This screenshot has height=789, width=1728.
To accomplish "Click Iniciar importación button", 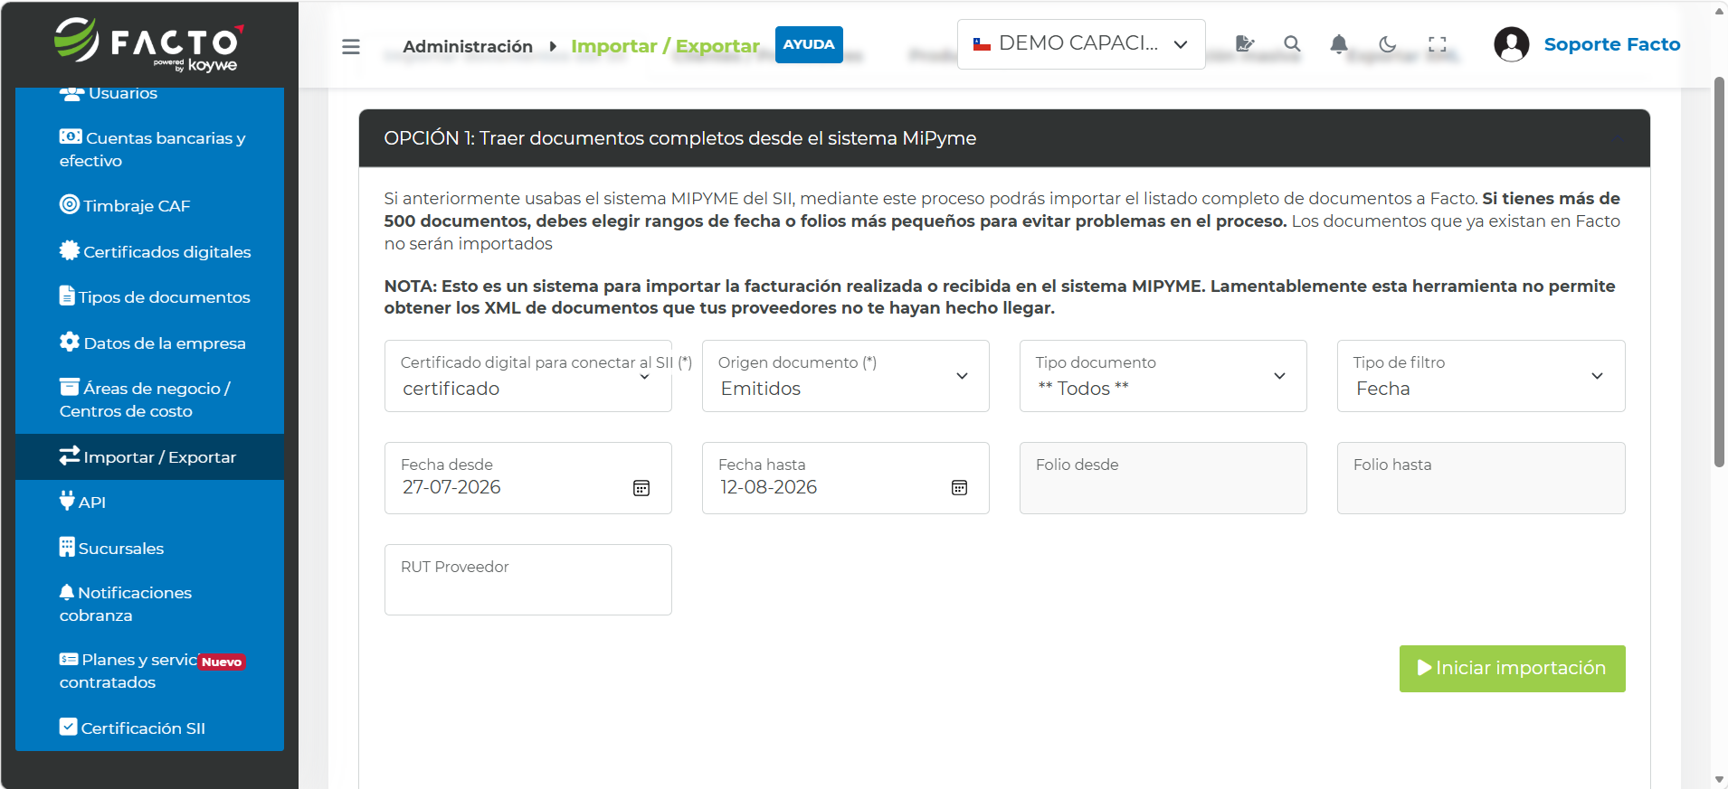I will [1512, 669].
